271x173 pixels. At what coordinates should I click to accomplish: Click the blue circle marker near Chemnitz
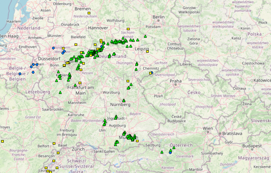coord(152,73)
